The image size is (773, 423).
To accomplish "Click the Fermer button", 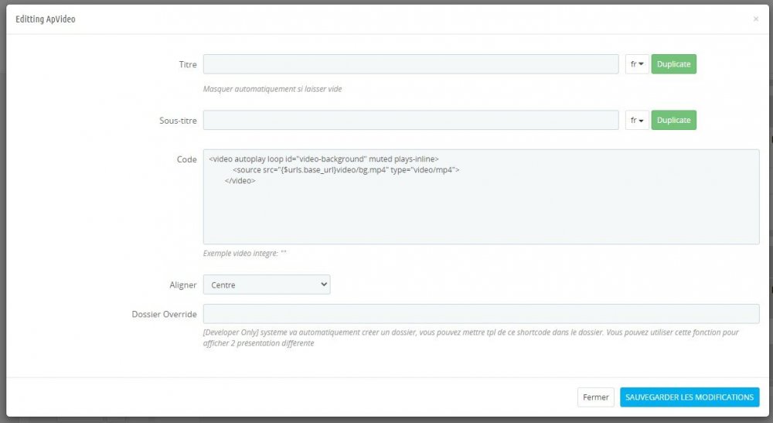I will click(595, 397).
